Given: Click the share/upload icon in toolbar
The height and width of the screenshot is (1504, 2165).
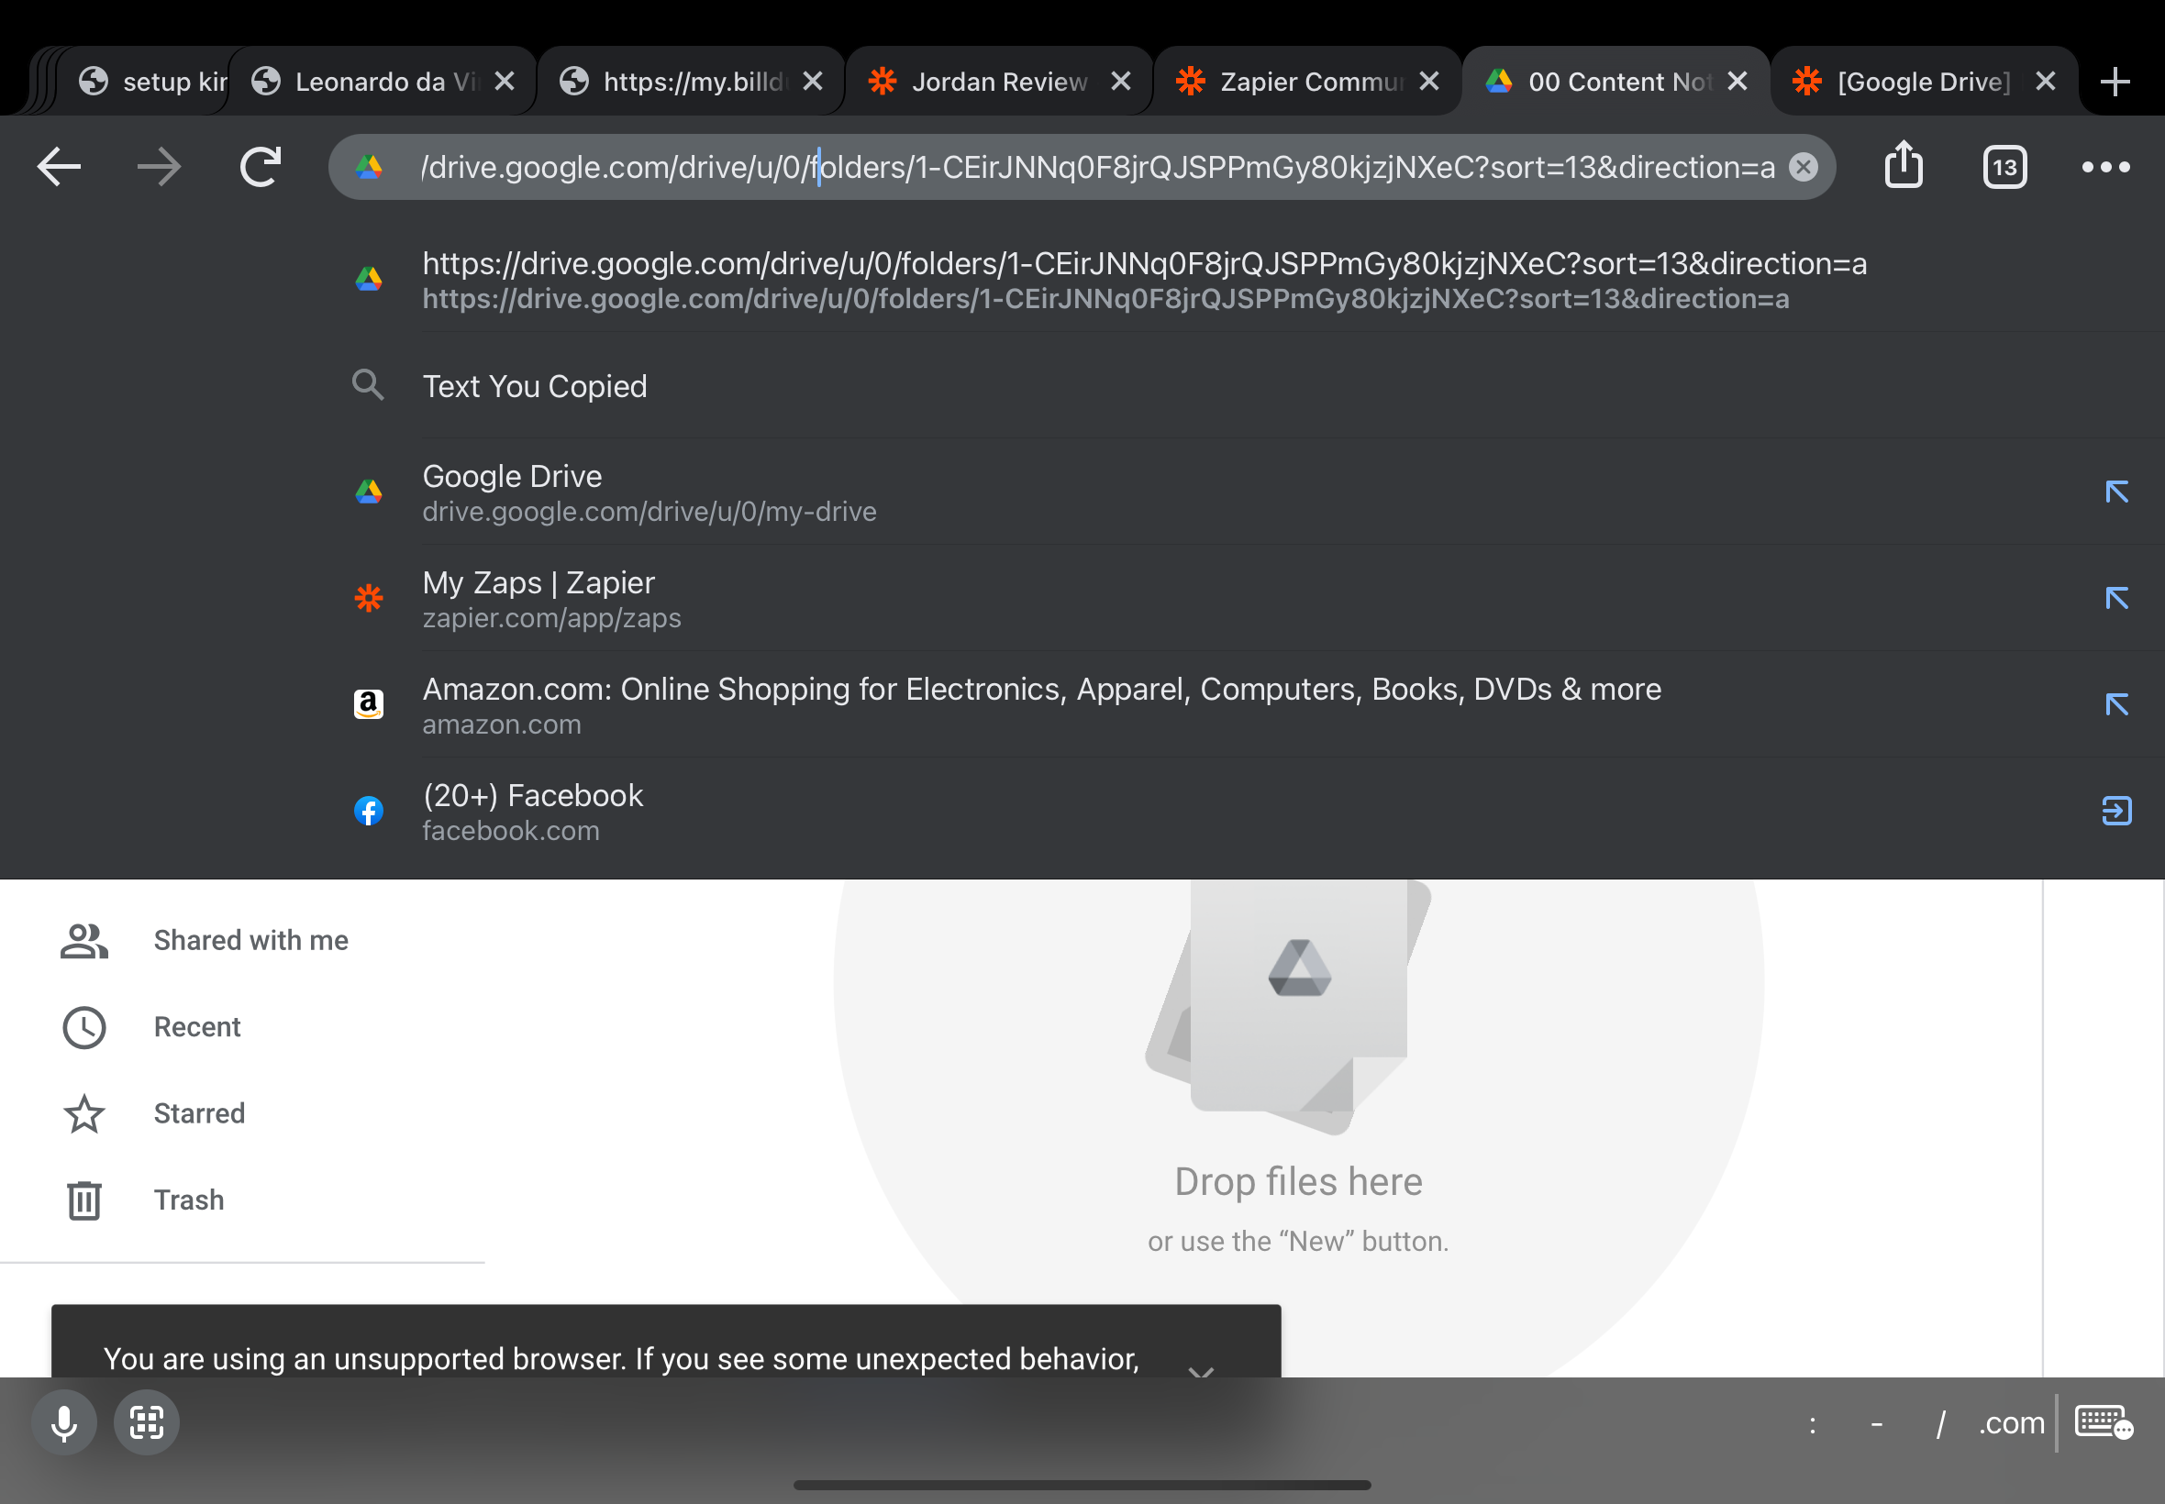Looking at the screenshot, I should pos(1905,164).
